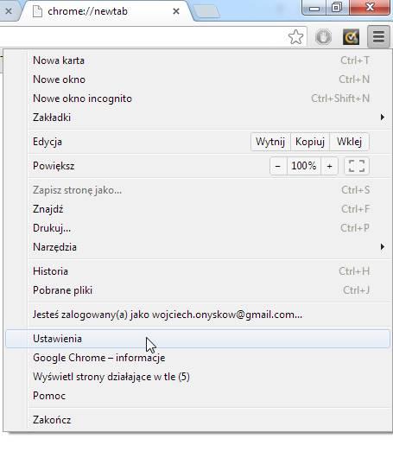Open Ustawienia settings
Screen dimensions: 393x458
point(198,339)
